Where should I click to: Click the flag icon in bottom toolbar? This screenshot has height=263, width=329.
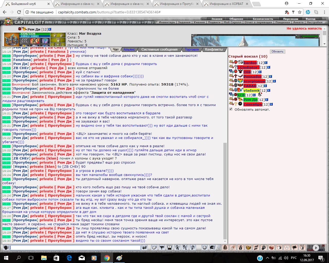pyautogui.click(x=295, y=248)
